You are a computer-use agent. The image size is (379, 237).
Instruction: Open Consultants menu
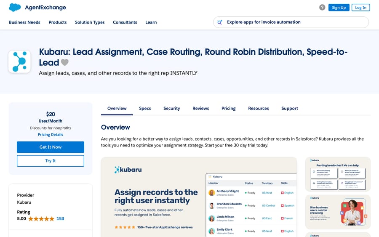(125, 22)
